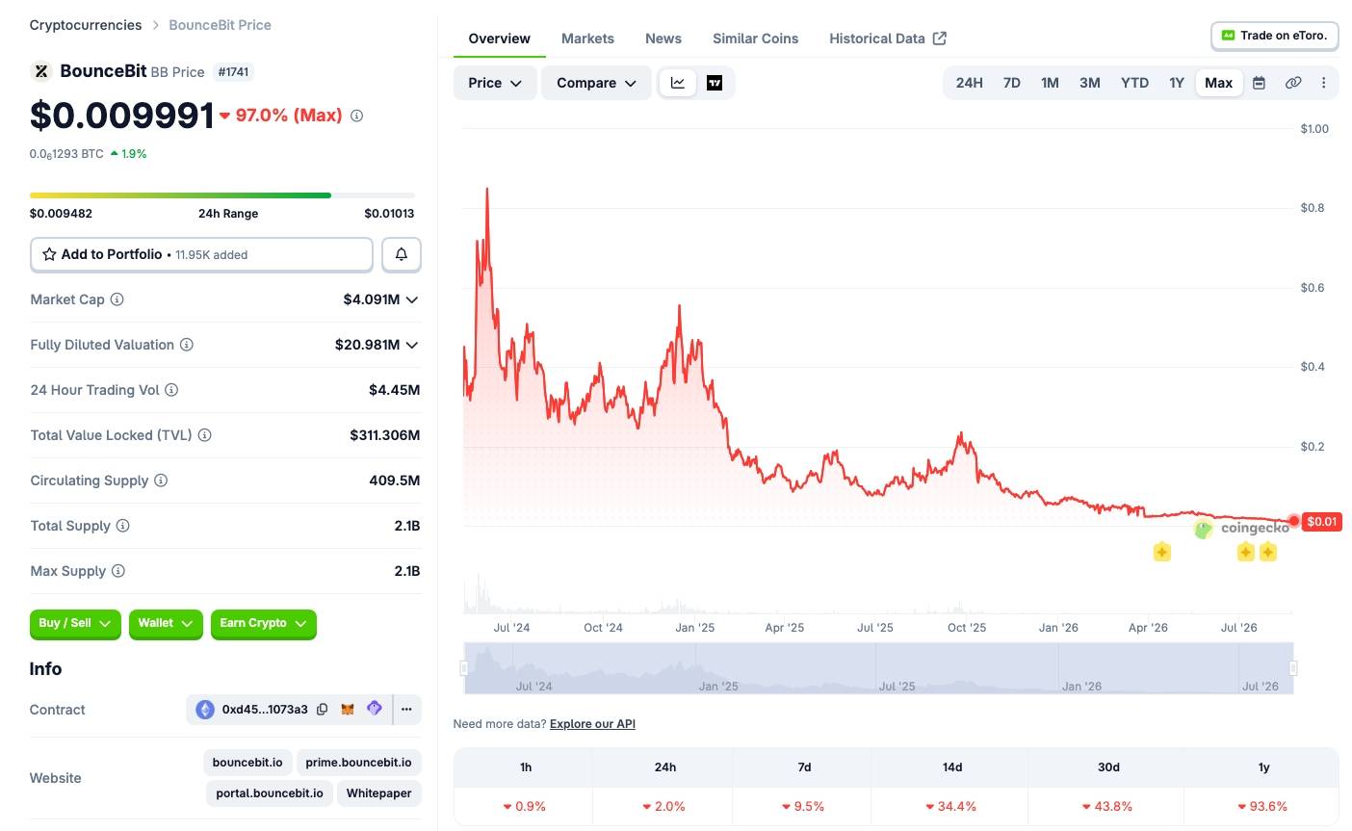Click the #1741 rank badge
Image resolution: width=1352 pixels, height=831 pixels.
(233, 72)
